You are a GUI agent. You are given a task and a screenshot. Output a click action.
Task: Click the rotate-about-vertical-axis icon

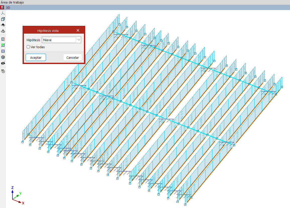click(x=3, y=31)
